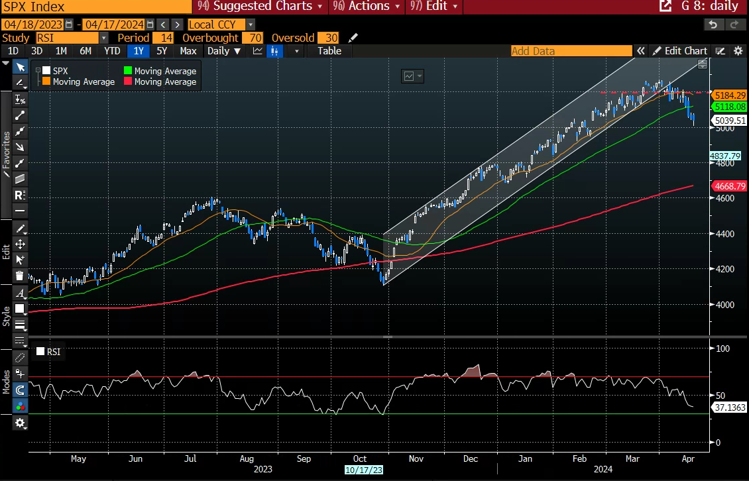Click the add-selection cursor plus tool

[x=20, y=260]
